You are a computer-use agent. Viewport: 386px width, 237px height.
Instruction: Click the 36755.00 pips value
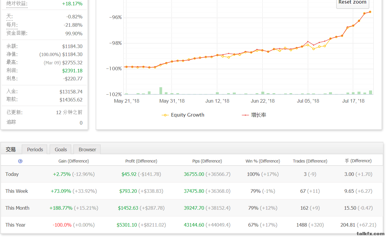pos(194,174)
